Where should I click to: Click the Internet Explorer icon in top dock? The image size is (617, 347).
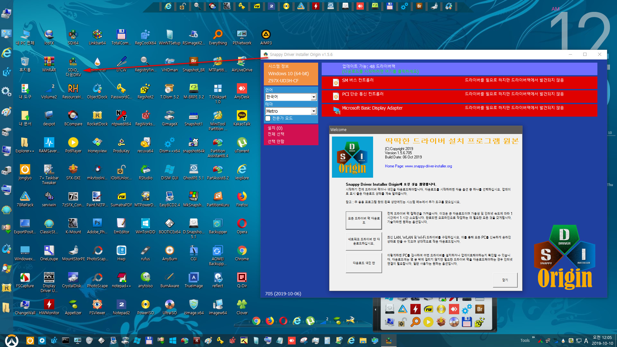pyautogui.click(x=168, y=6)
